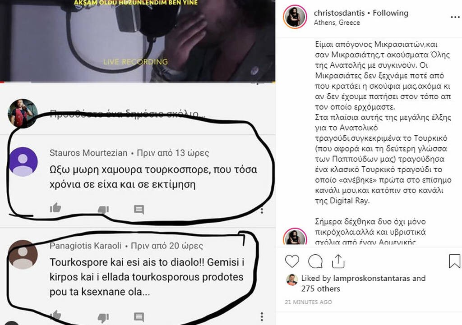Open christosdantis profile picture in header
The image size is (462, 325).
pyautogui.click(x=295, y=17)
